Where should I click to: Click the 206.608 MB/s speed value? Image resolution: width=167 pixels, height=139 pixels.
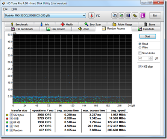pos(117,130)
